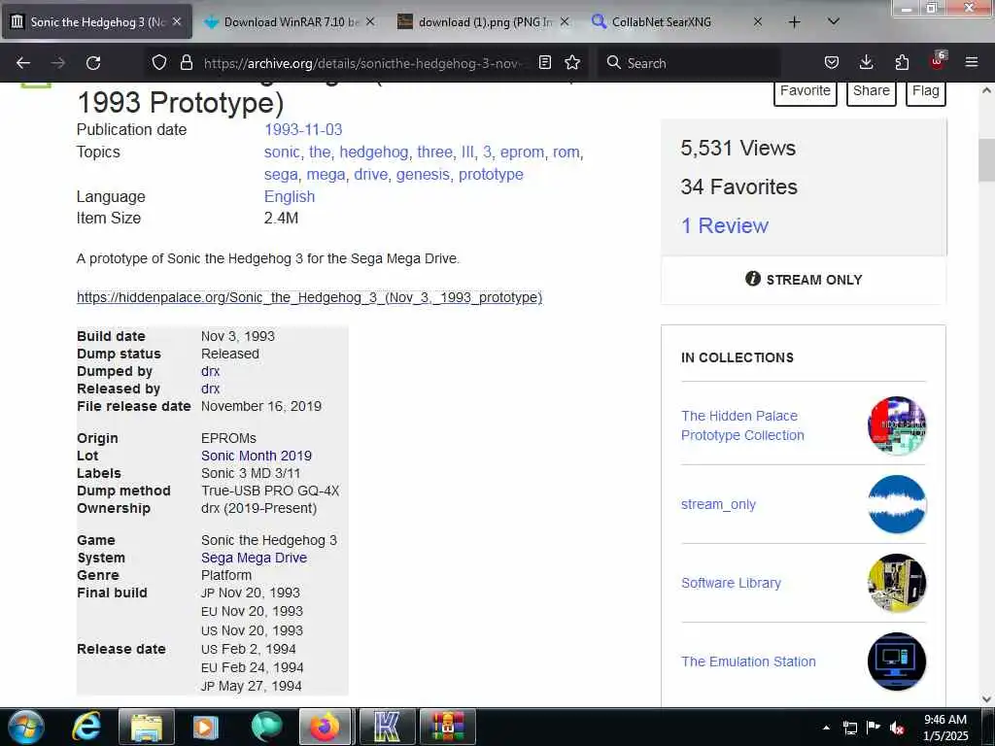Open Windows Explorer folder taskbar icon

pyautogui.click(x=147, y=727)
